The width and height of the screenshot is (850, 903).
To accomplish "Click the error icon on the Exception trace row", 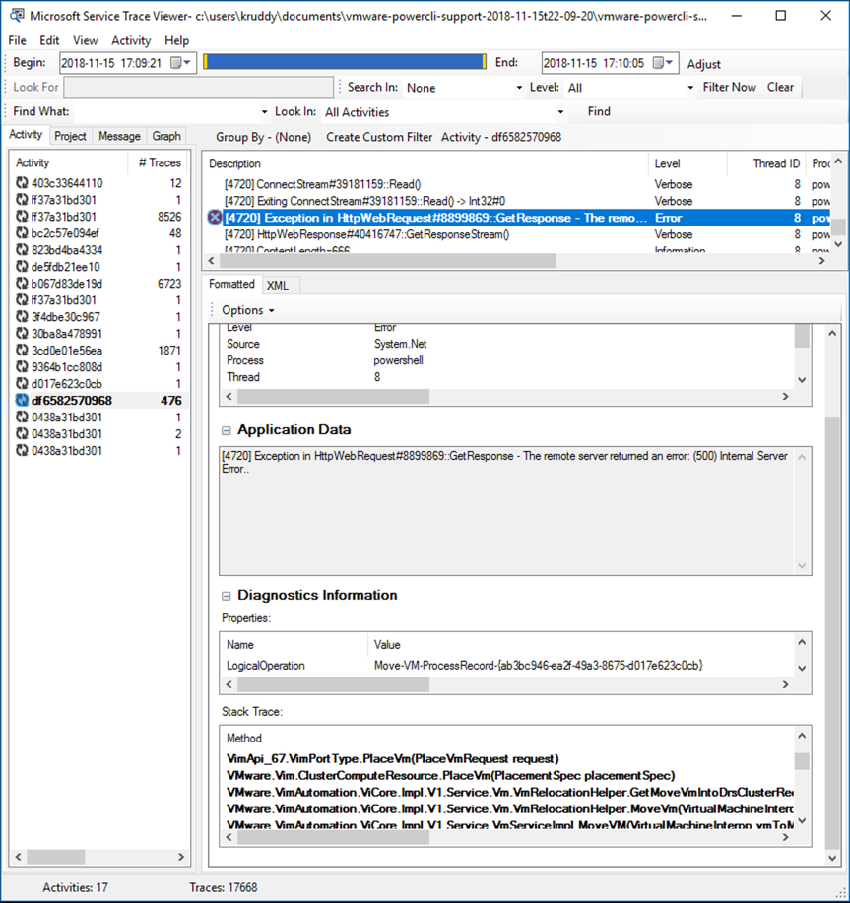I will [x=215, y=218].
